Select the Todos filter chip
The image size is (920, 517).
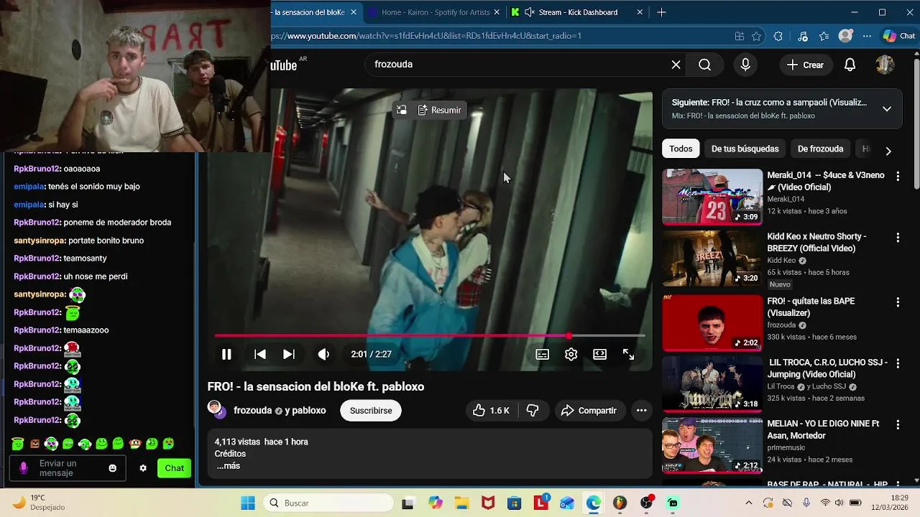click(x=681, y=149)
